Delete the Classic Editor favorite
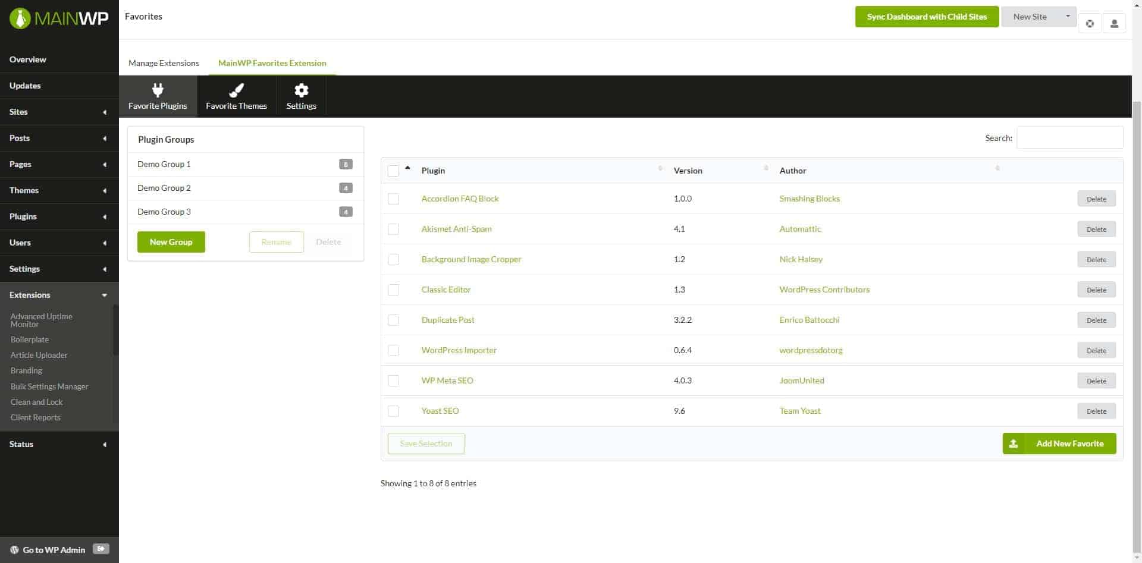The height and width of the screenshot is (563, 1142). pos(1096,290)
